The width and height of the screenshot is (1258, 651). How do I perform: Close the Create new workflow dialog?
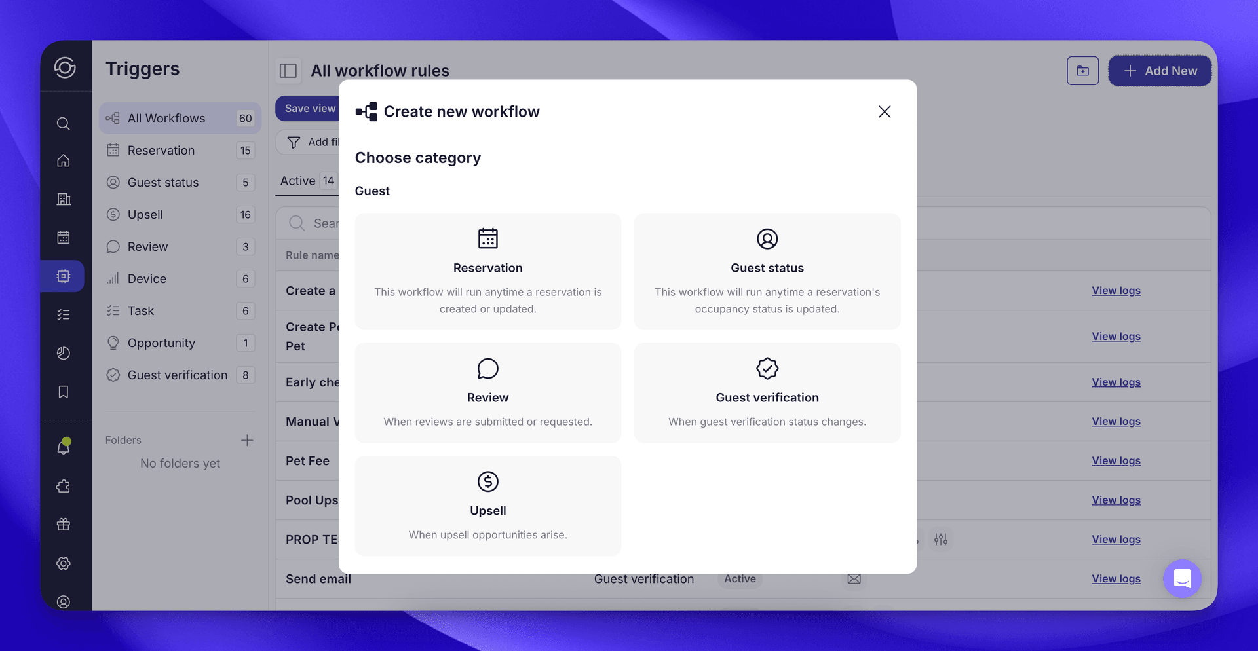[x=885, y=111]
